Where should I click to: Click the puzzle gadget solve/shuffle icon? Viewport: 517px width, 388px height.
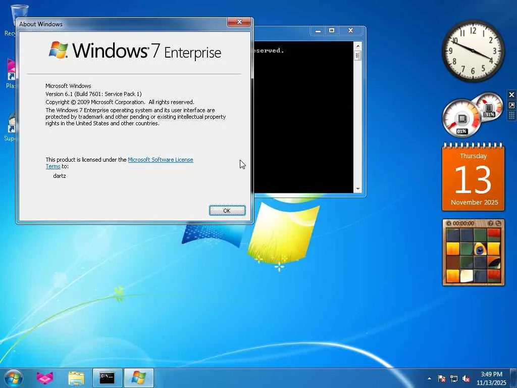pyautogui.click(x=498, y=223)
